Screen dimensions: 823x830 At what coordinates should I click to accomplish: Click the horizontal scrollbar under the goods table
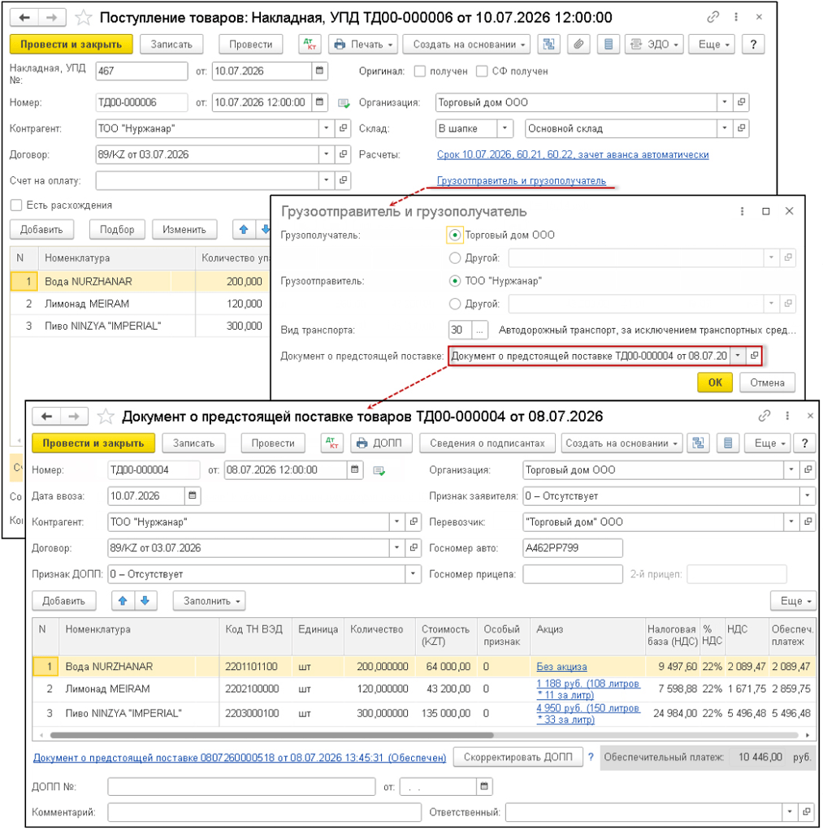pos(271,735)
